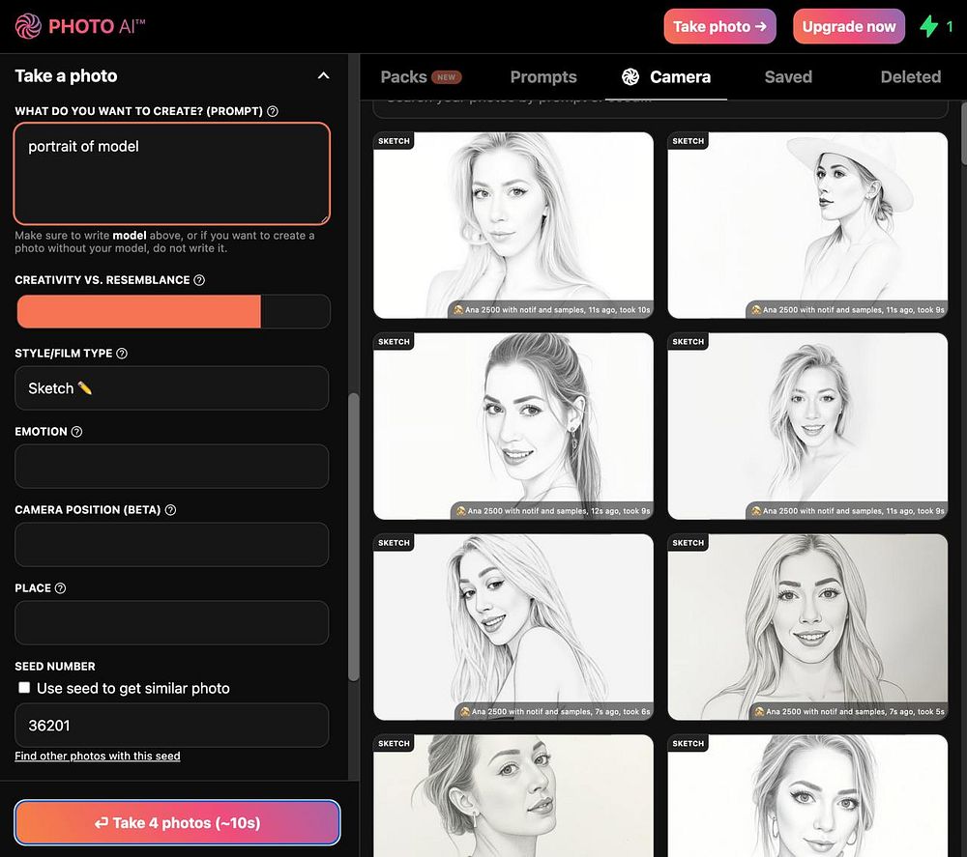Open the over-shoulder sketch that took 6s

(x=513, y=627)
